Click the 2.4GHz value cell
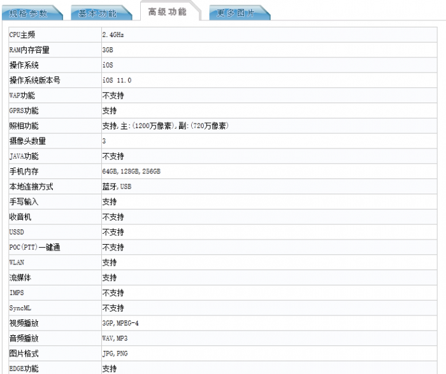The width and height of the screenshot is (446, 374). (x=113, y=34)
